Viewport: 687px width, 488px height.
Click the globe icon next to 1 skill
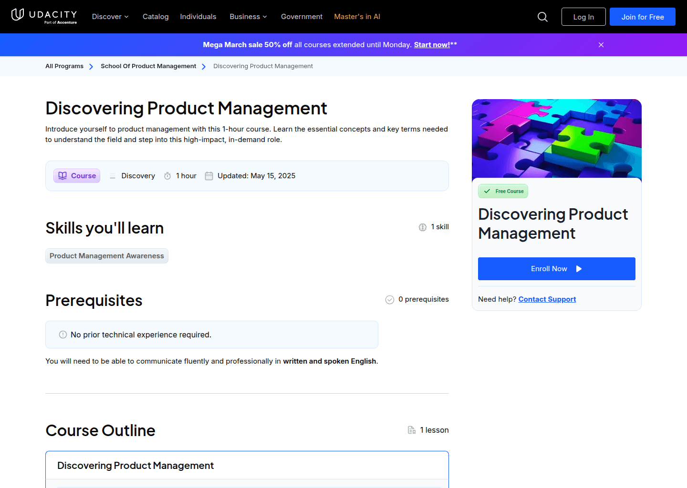tap(423, 227)
